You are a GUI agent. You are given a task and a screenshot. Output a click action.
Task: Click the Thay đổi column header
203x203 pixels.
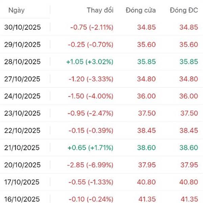[100, 10]
